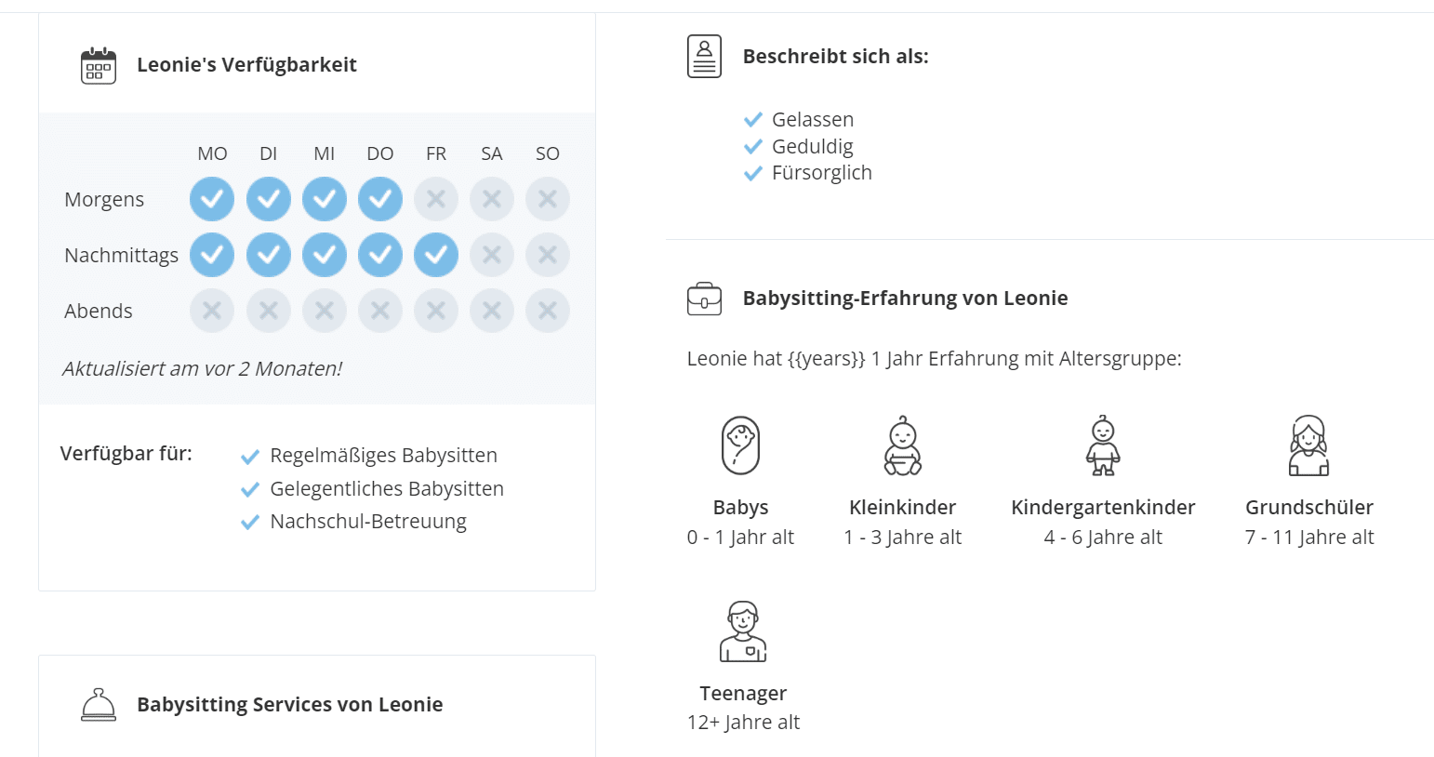
Task: Click the Nachmittags row label
Action: 121,256
